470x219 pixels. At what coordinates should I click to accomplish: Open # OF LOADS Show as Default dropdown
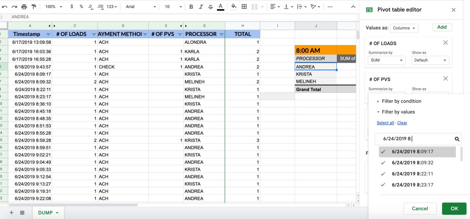(x=430, y=60)
